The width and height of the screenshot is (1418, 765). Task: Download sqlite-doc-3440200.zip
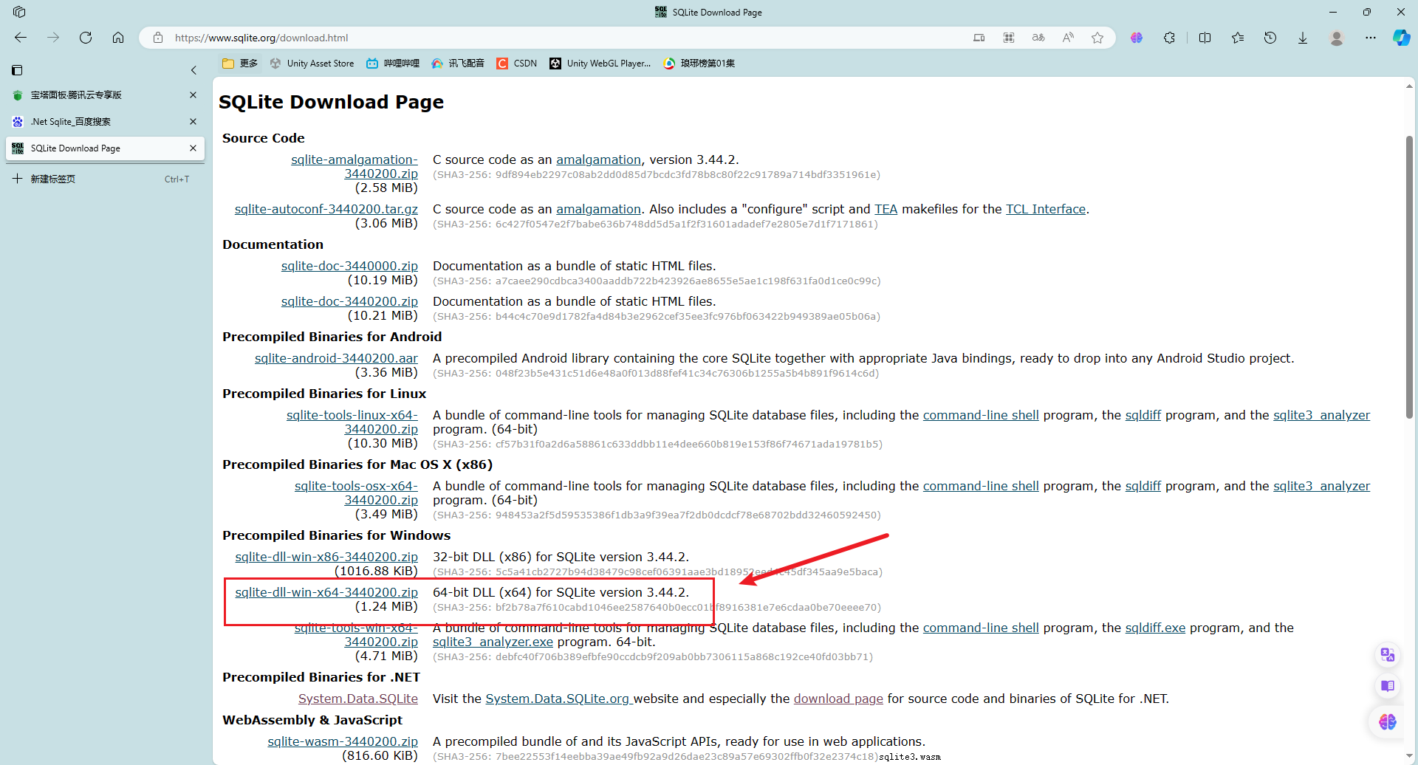pos(349,301)
